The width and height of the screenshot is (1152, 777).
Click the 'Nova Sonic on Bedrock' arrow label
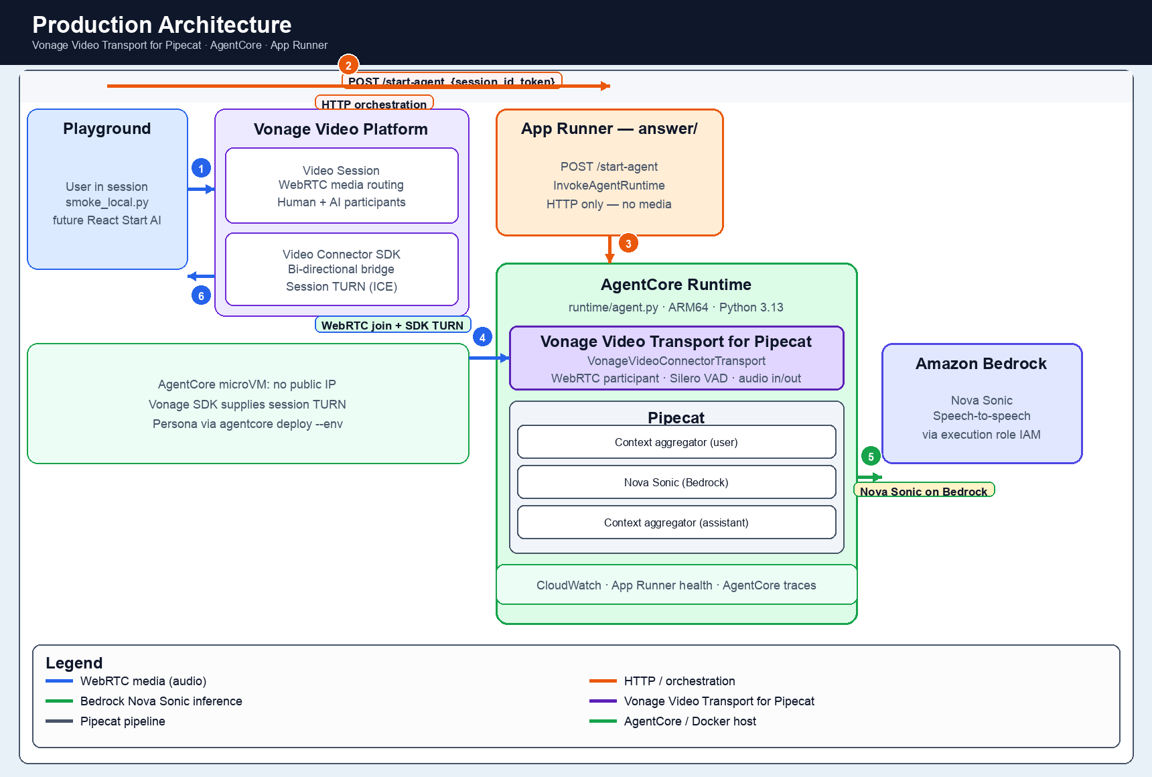pos(924,491)
